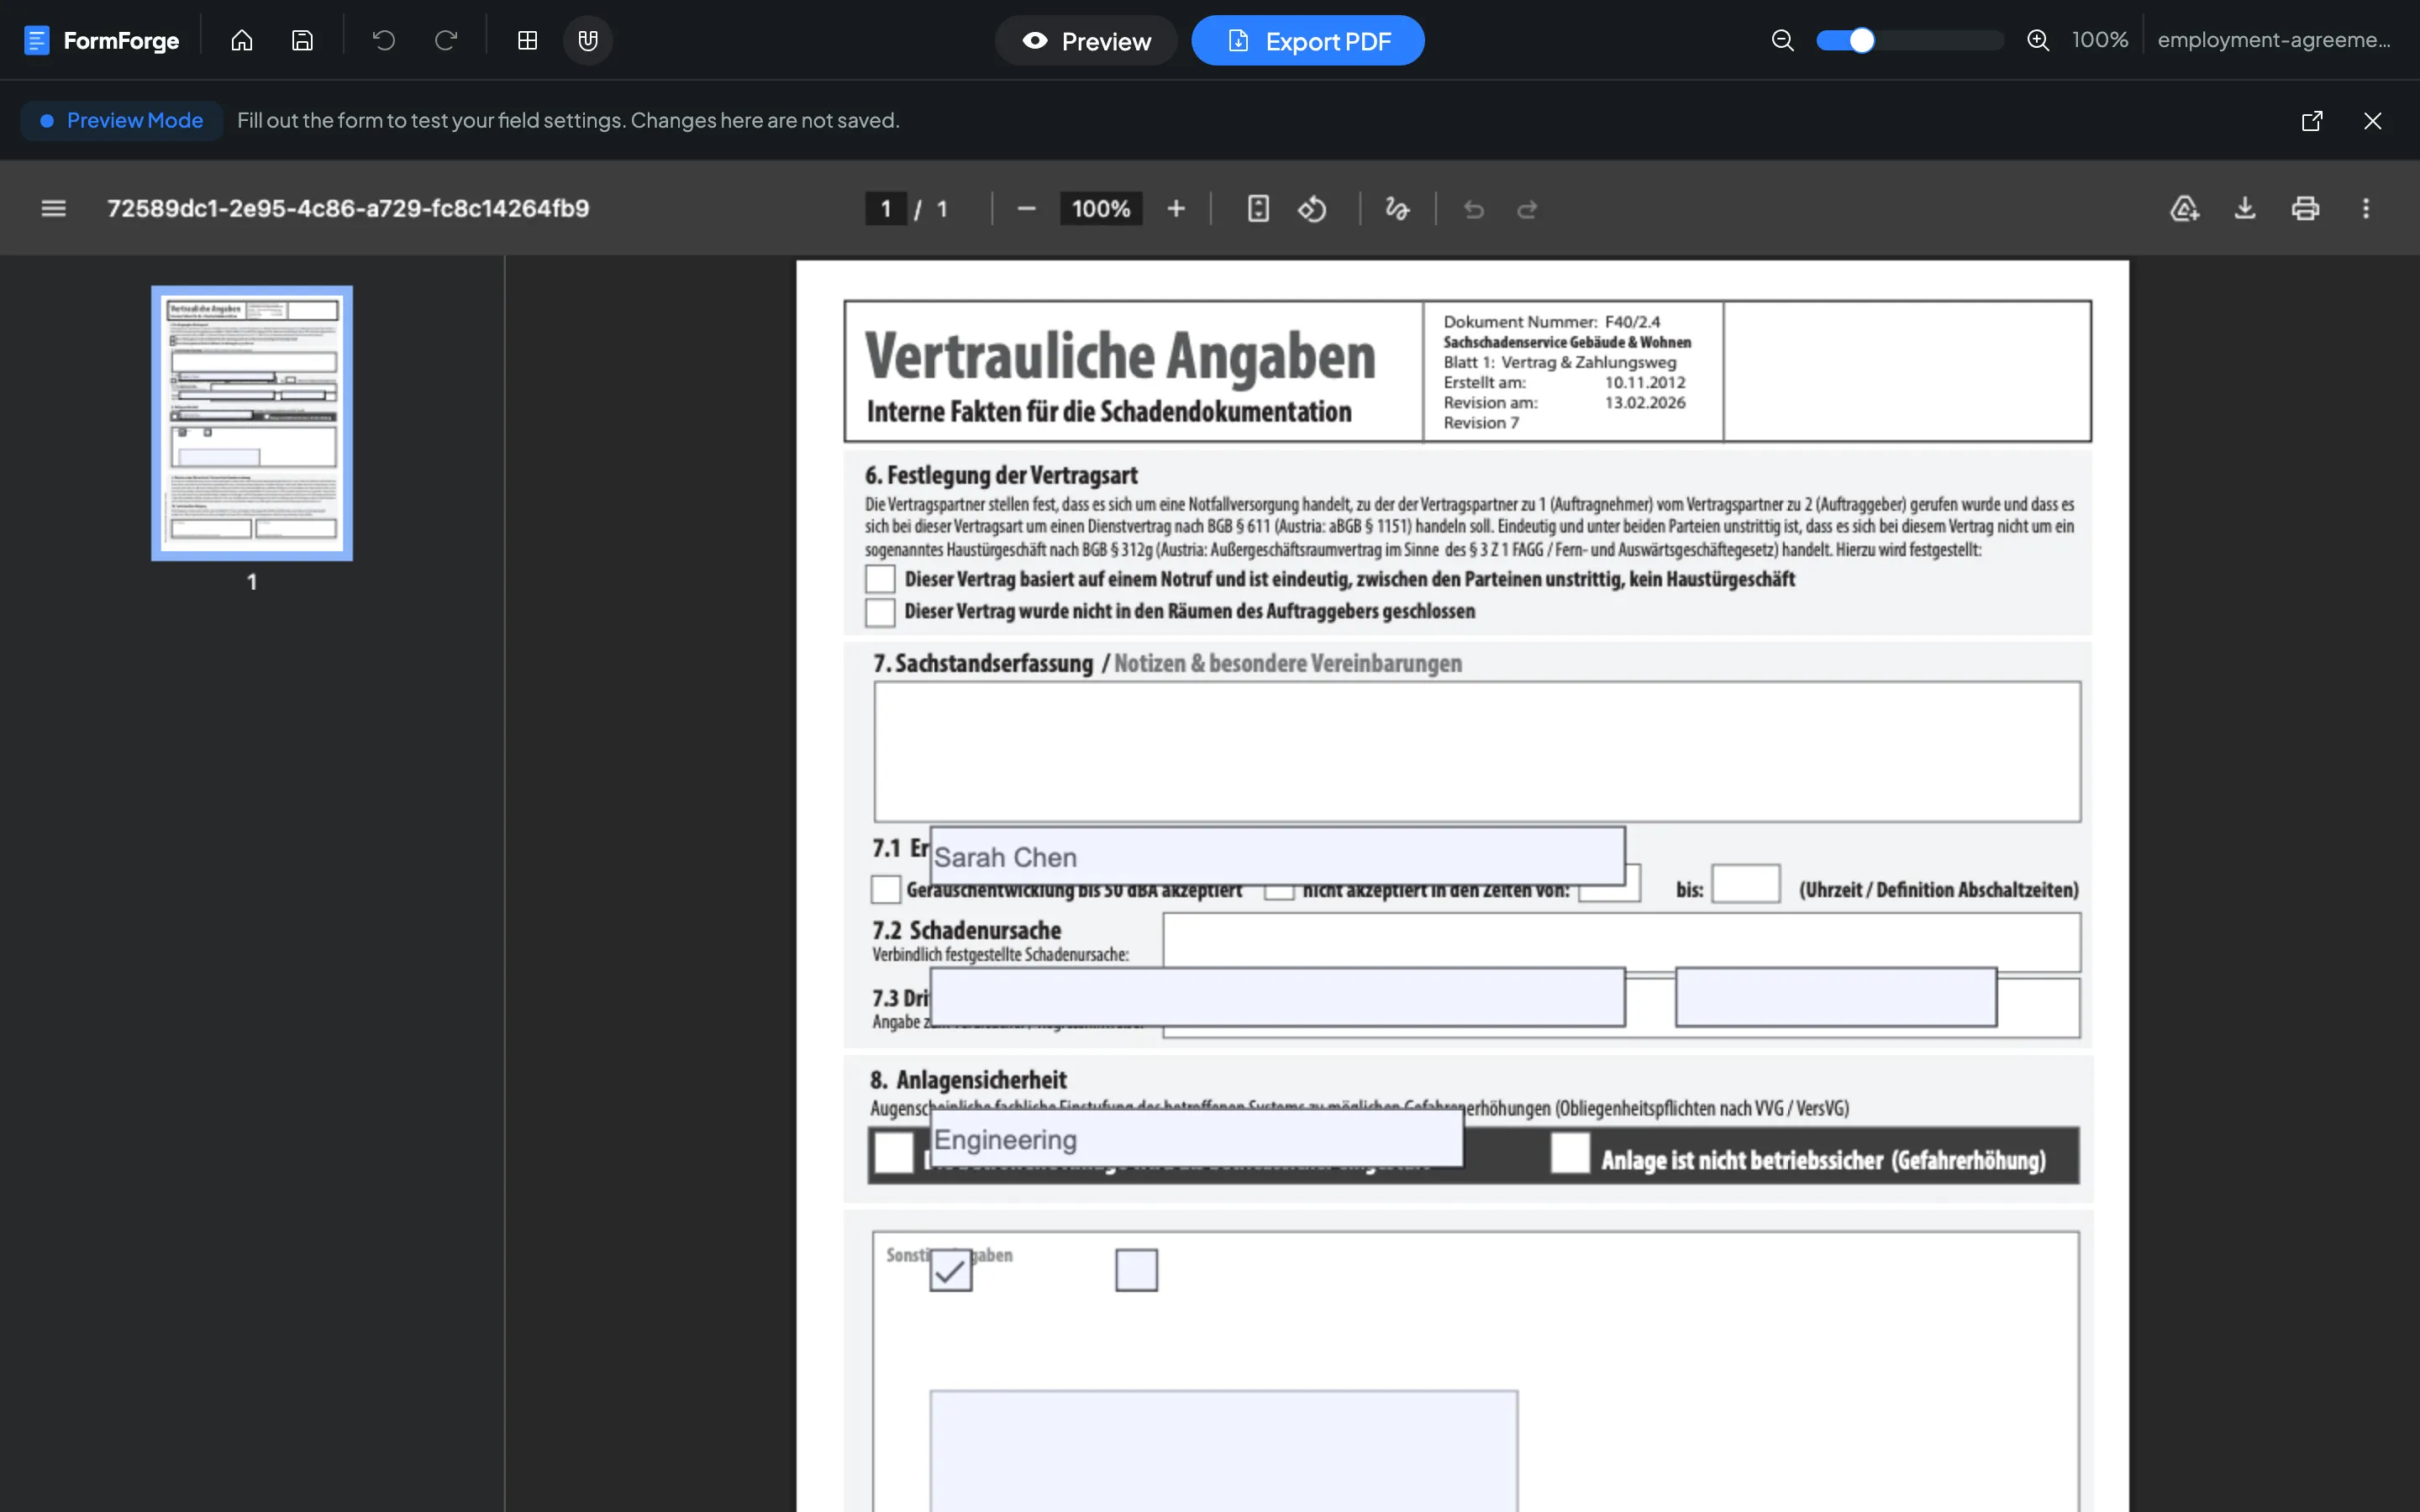Go to home via house icon

tap(242, 40)
